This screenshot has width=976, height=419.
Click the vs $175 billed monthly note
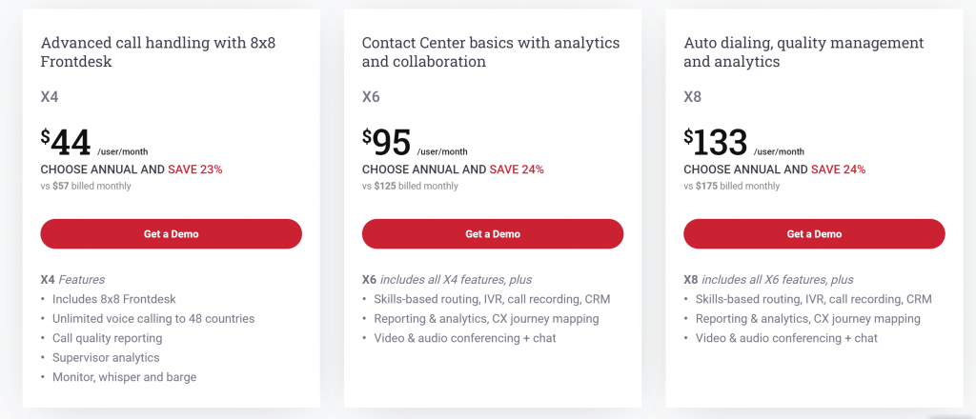point(731,186)
